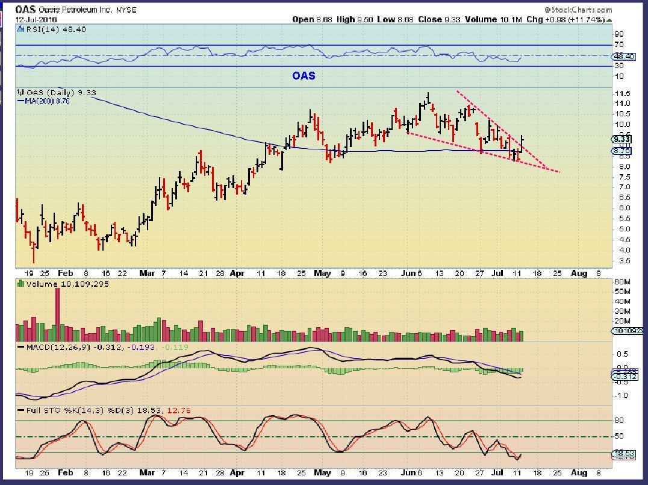This screenshot has width=648, height=485.
Task: Click the Mar label under the price chart
Action: [x=147, y=274]
